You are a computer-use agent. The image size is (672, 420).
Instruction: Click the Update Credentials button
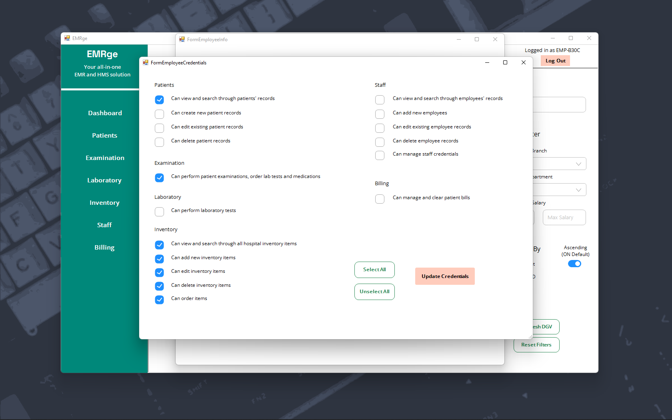pos(444,276)
